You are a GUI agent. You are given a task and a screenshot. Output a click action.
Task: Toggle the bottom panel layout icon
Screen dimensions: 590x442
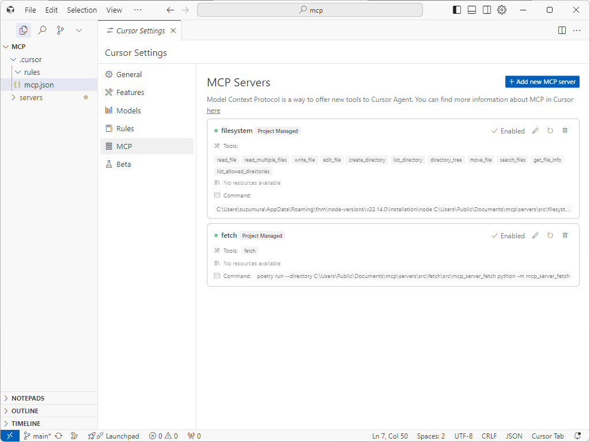472,10
